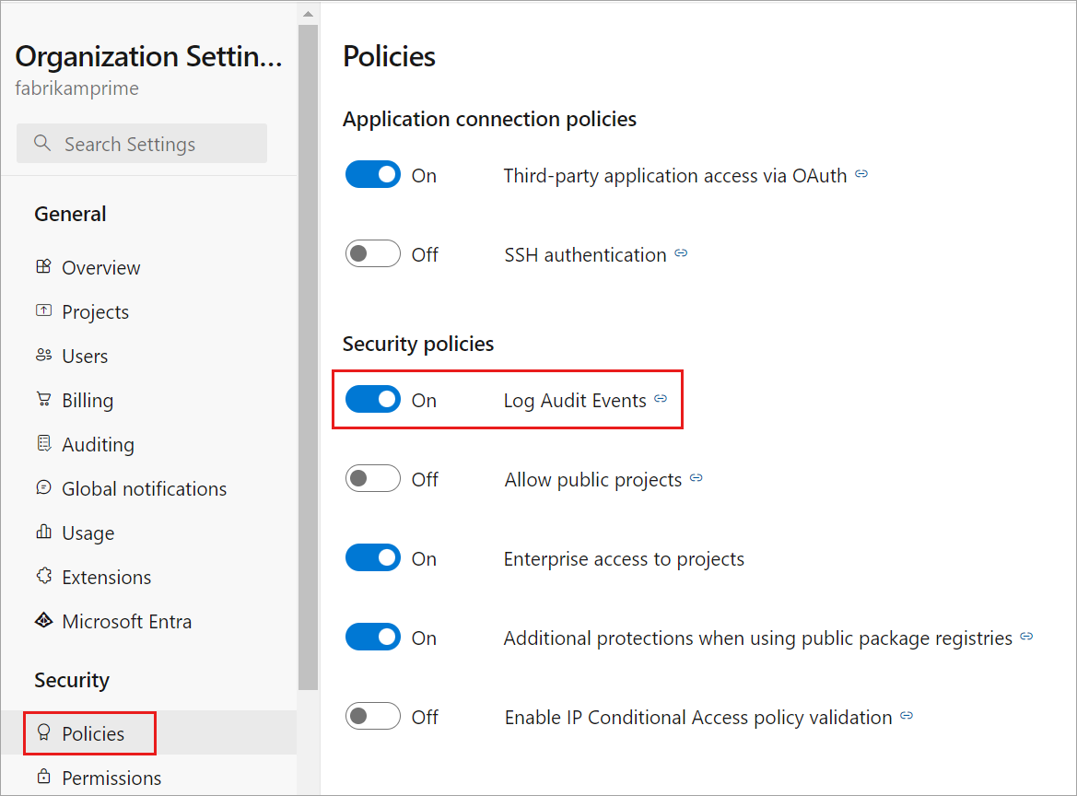
Task: Click the magnifier icon in Search Settings
Action: pyautogui.click(x=41, y=143)
